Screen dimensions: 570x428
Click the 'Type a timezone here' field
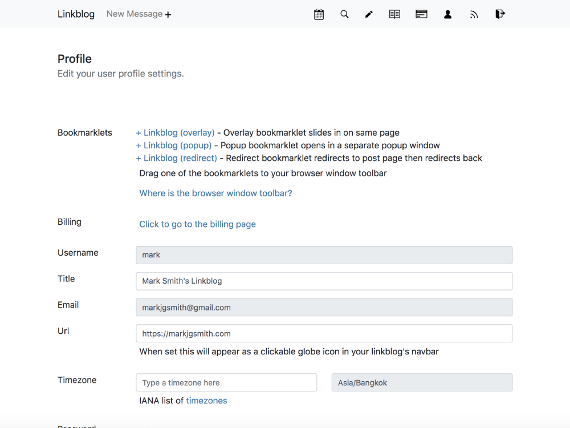pyautogui.click(x=226, y=382)
